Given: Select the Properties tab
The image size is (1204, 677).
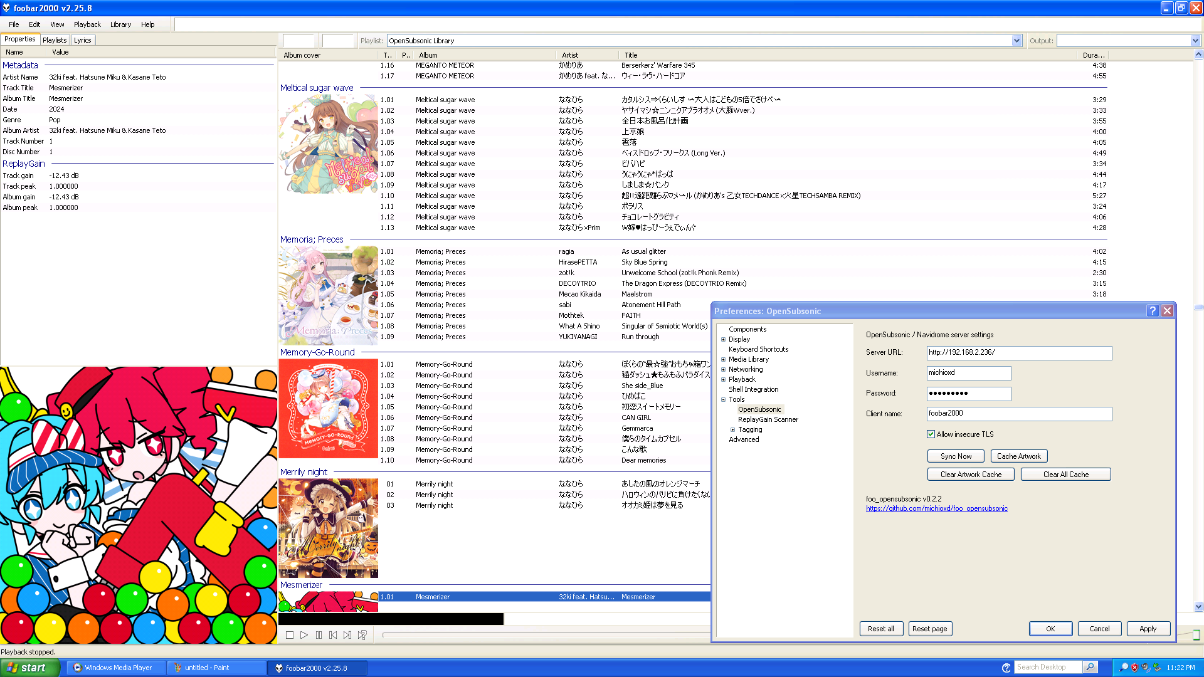Looking at the screenshot, I should coord(20,39).
